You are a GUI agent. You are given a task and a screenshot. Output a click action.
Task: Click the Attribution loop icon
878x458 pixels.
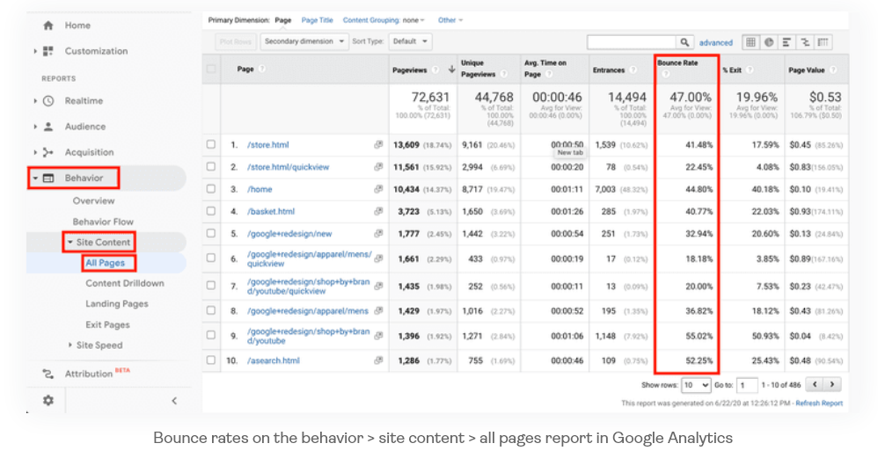tap(48, 374)
